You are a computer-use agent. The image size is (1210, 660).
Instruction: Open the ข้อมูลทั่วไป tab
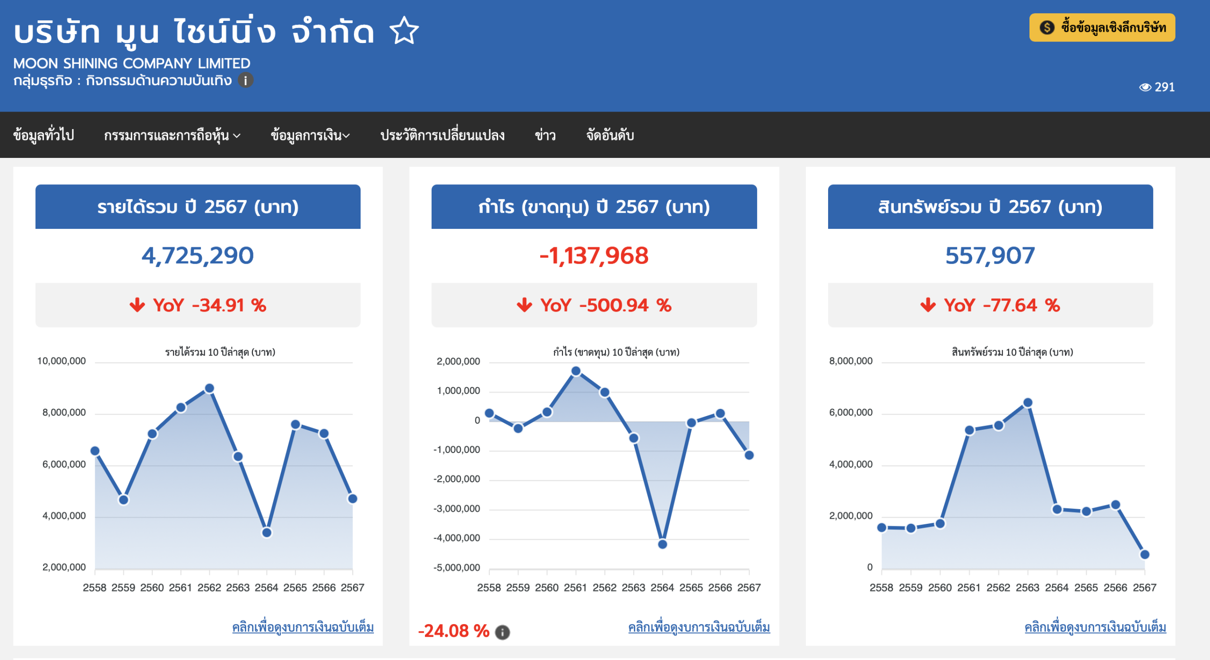point(43,136)
